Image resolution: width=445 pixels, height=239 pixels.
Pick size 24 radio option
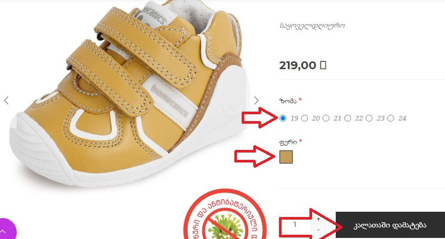pyautogui.click(x=390, y=118)
